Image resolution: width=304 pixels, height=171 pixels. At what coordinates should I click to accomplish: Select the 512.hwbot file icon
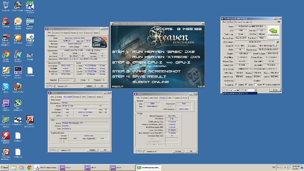(x=30, y=72)
